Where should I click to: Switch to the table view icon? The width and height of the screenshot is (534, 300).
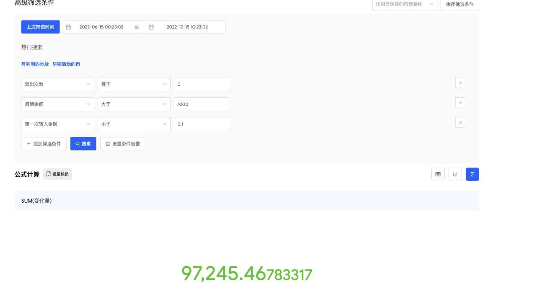point(438,174)
